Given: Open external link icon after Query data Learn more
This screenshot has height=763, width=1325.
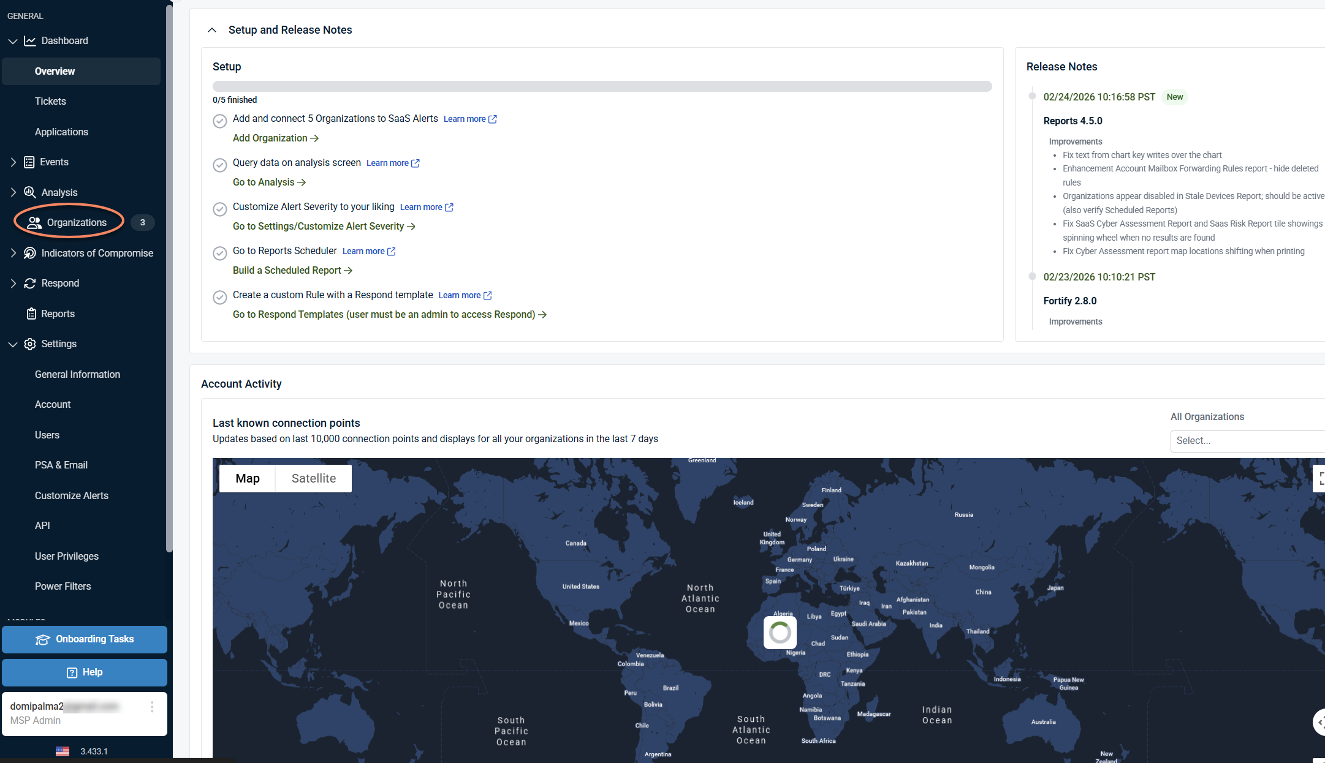Looking at the screenshot, I should tap(416, 163).
